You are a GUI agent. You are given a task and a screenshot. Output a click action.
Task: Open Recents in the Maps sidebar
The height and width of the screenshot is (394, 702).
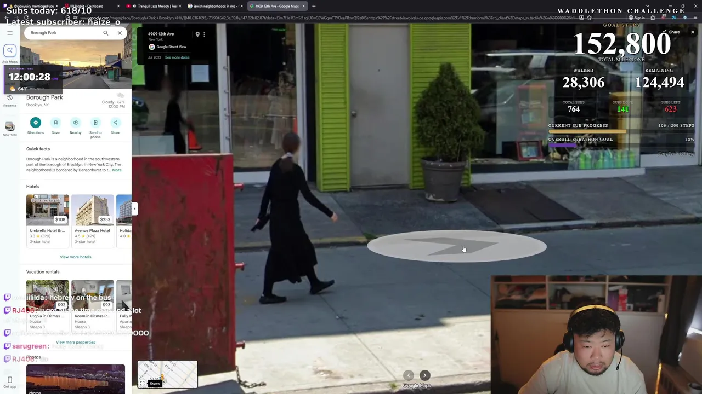click(x=9, y=100)
